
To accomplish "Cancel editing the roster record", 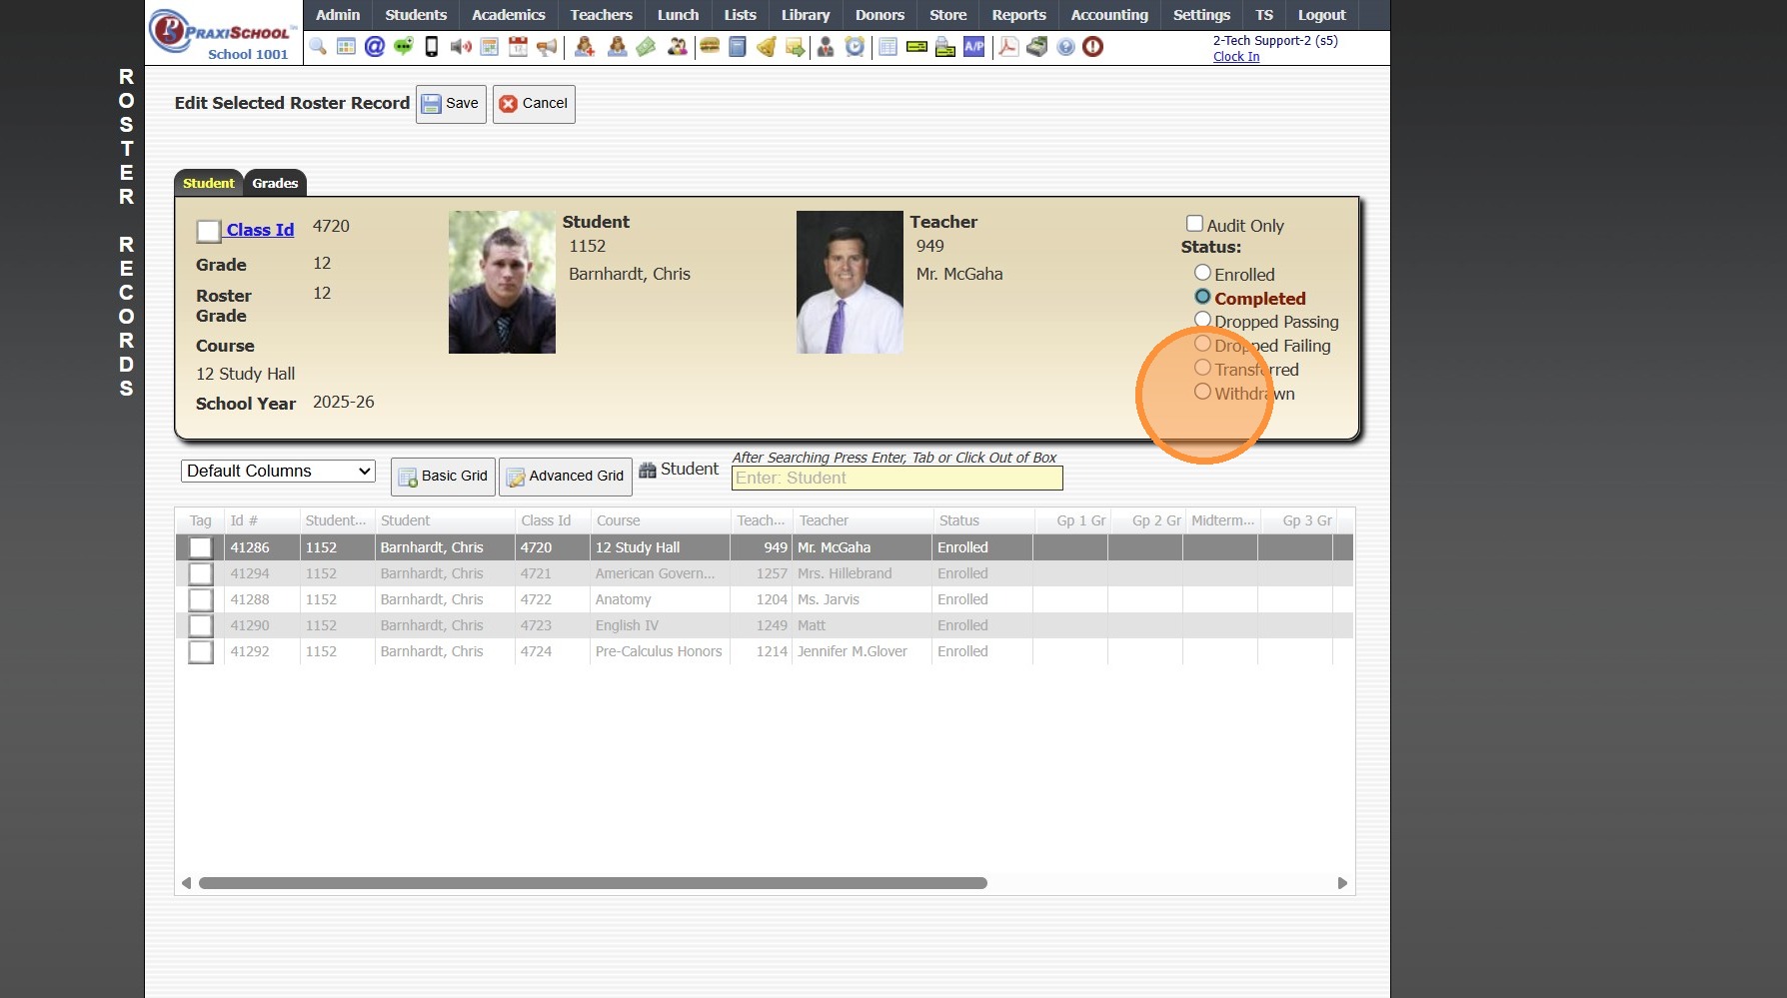I will (534, 104).
